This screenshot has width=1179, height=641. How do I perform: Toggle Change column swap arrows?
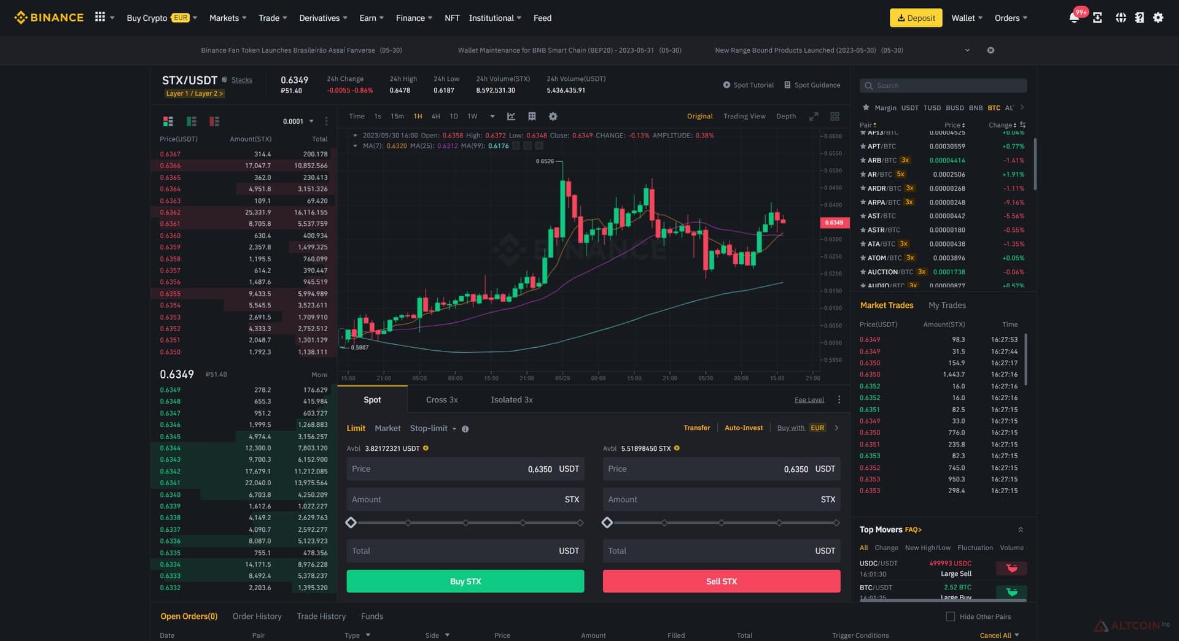(x=1022, y=125)
